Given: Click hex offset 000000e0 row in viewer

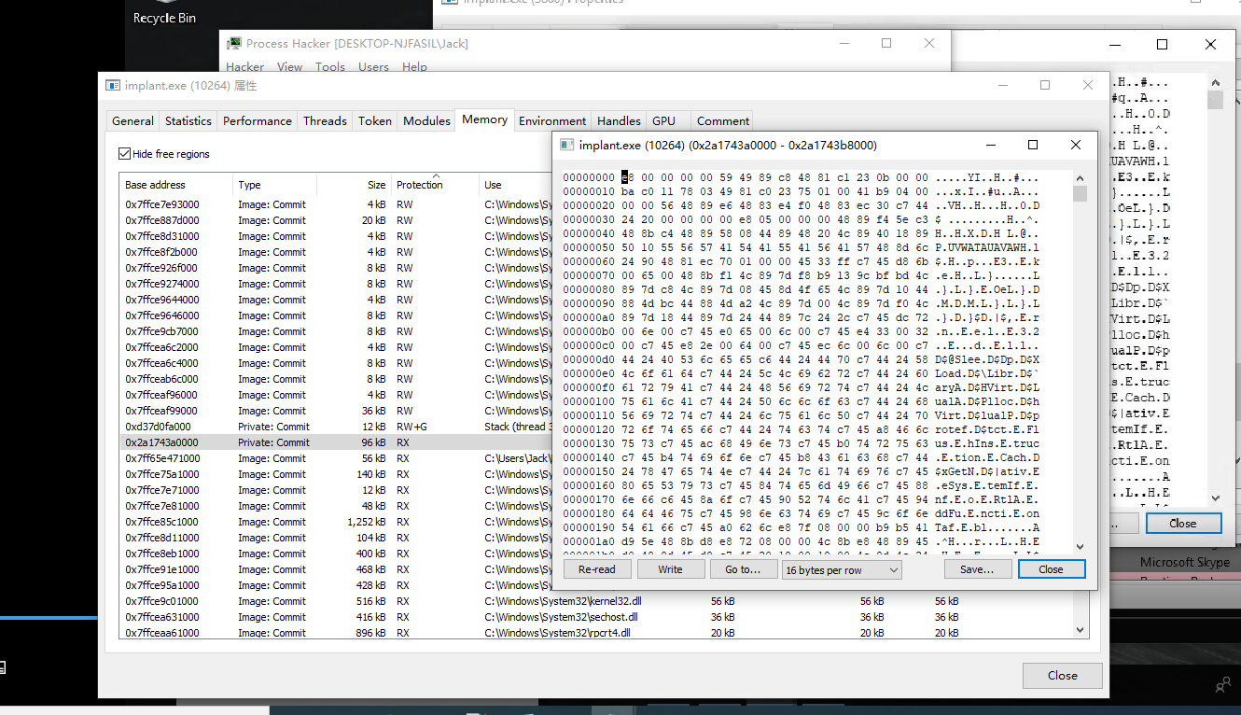Looking at the screenshot, I should click(589, 373).
